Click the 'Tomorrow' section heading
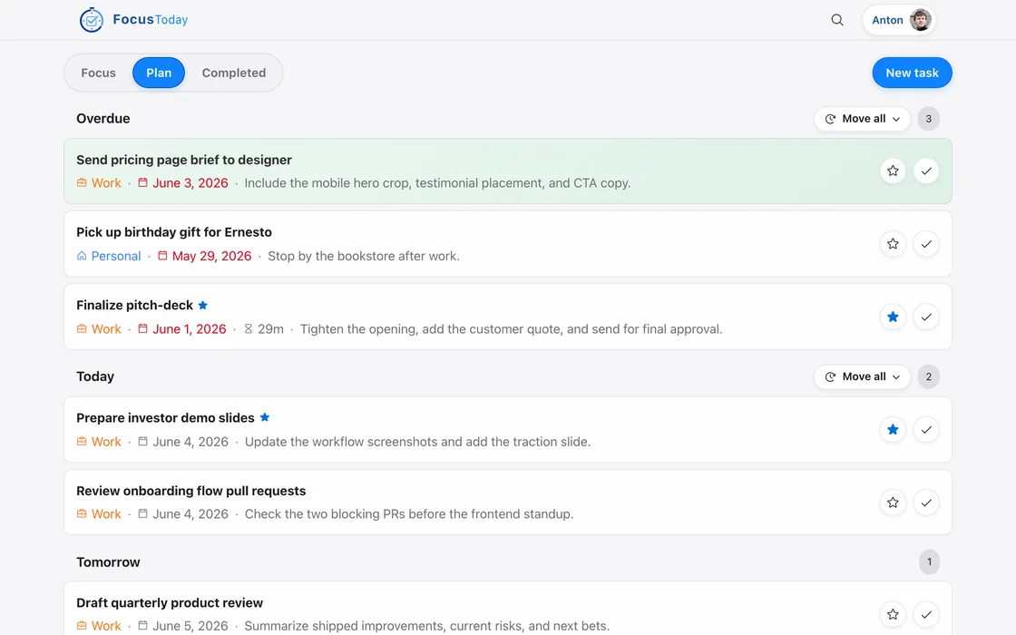Image resolution: width=1016 pixels, height=635 pixels. 108,562
